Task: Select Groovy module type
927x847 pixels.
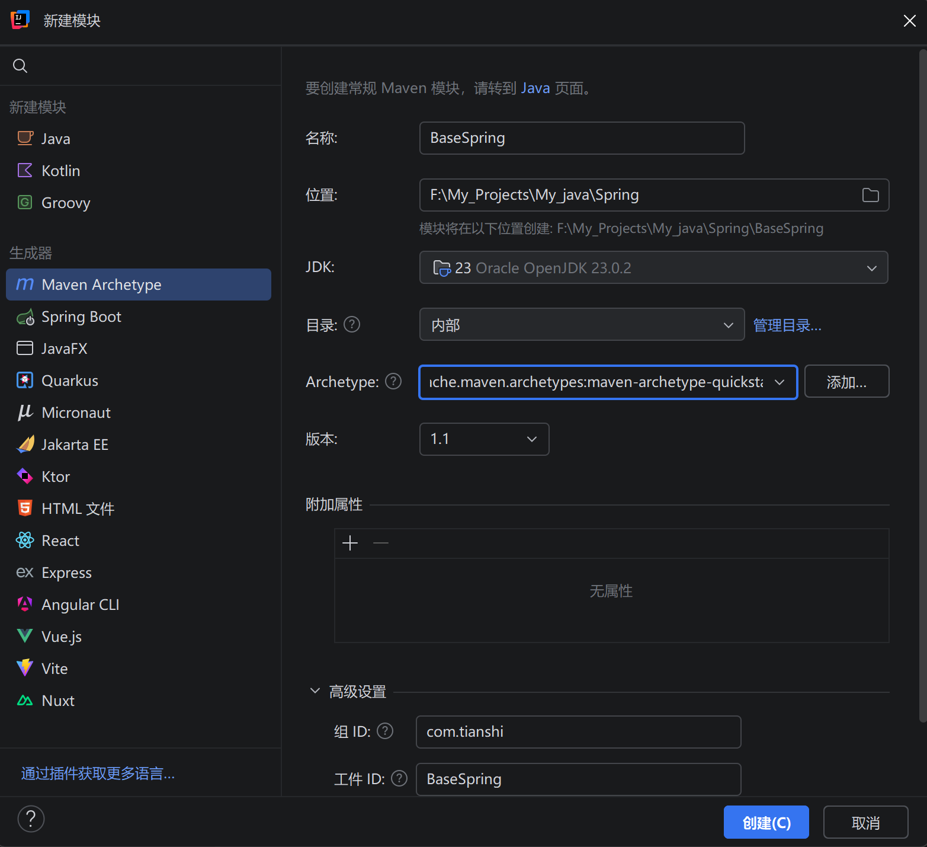Action: [x=139, y=203]
